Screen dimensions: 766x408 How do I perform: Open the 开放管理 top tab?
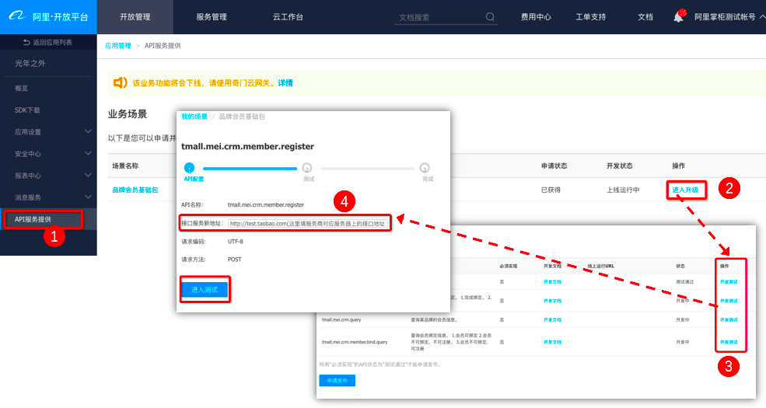tap(135, 17)
